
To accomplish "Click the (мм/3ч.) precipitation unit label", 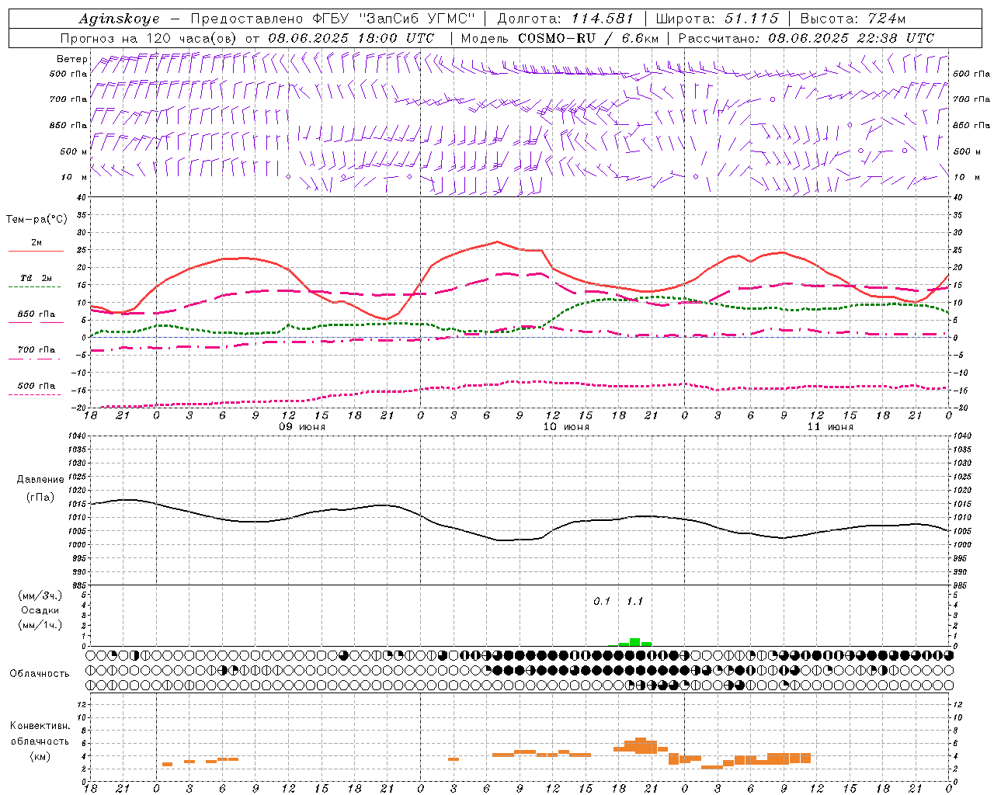I will click(40, 595).
